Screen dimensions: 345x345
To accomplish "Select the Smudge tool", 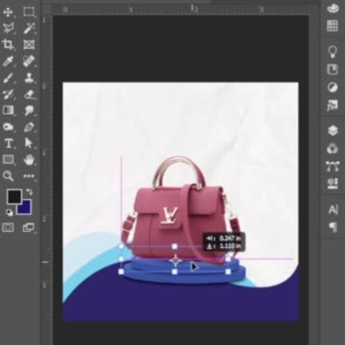I will 29,110.
